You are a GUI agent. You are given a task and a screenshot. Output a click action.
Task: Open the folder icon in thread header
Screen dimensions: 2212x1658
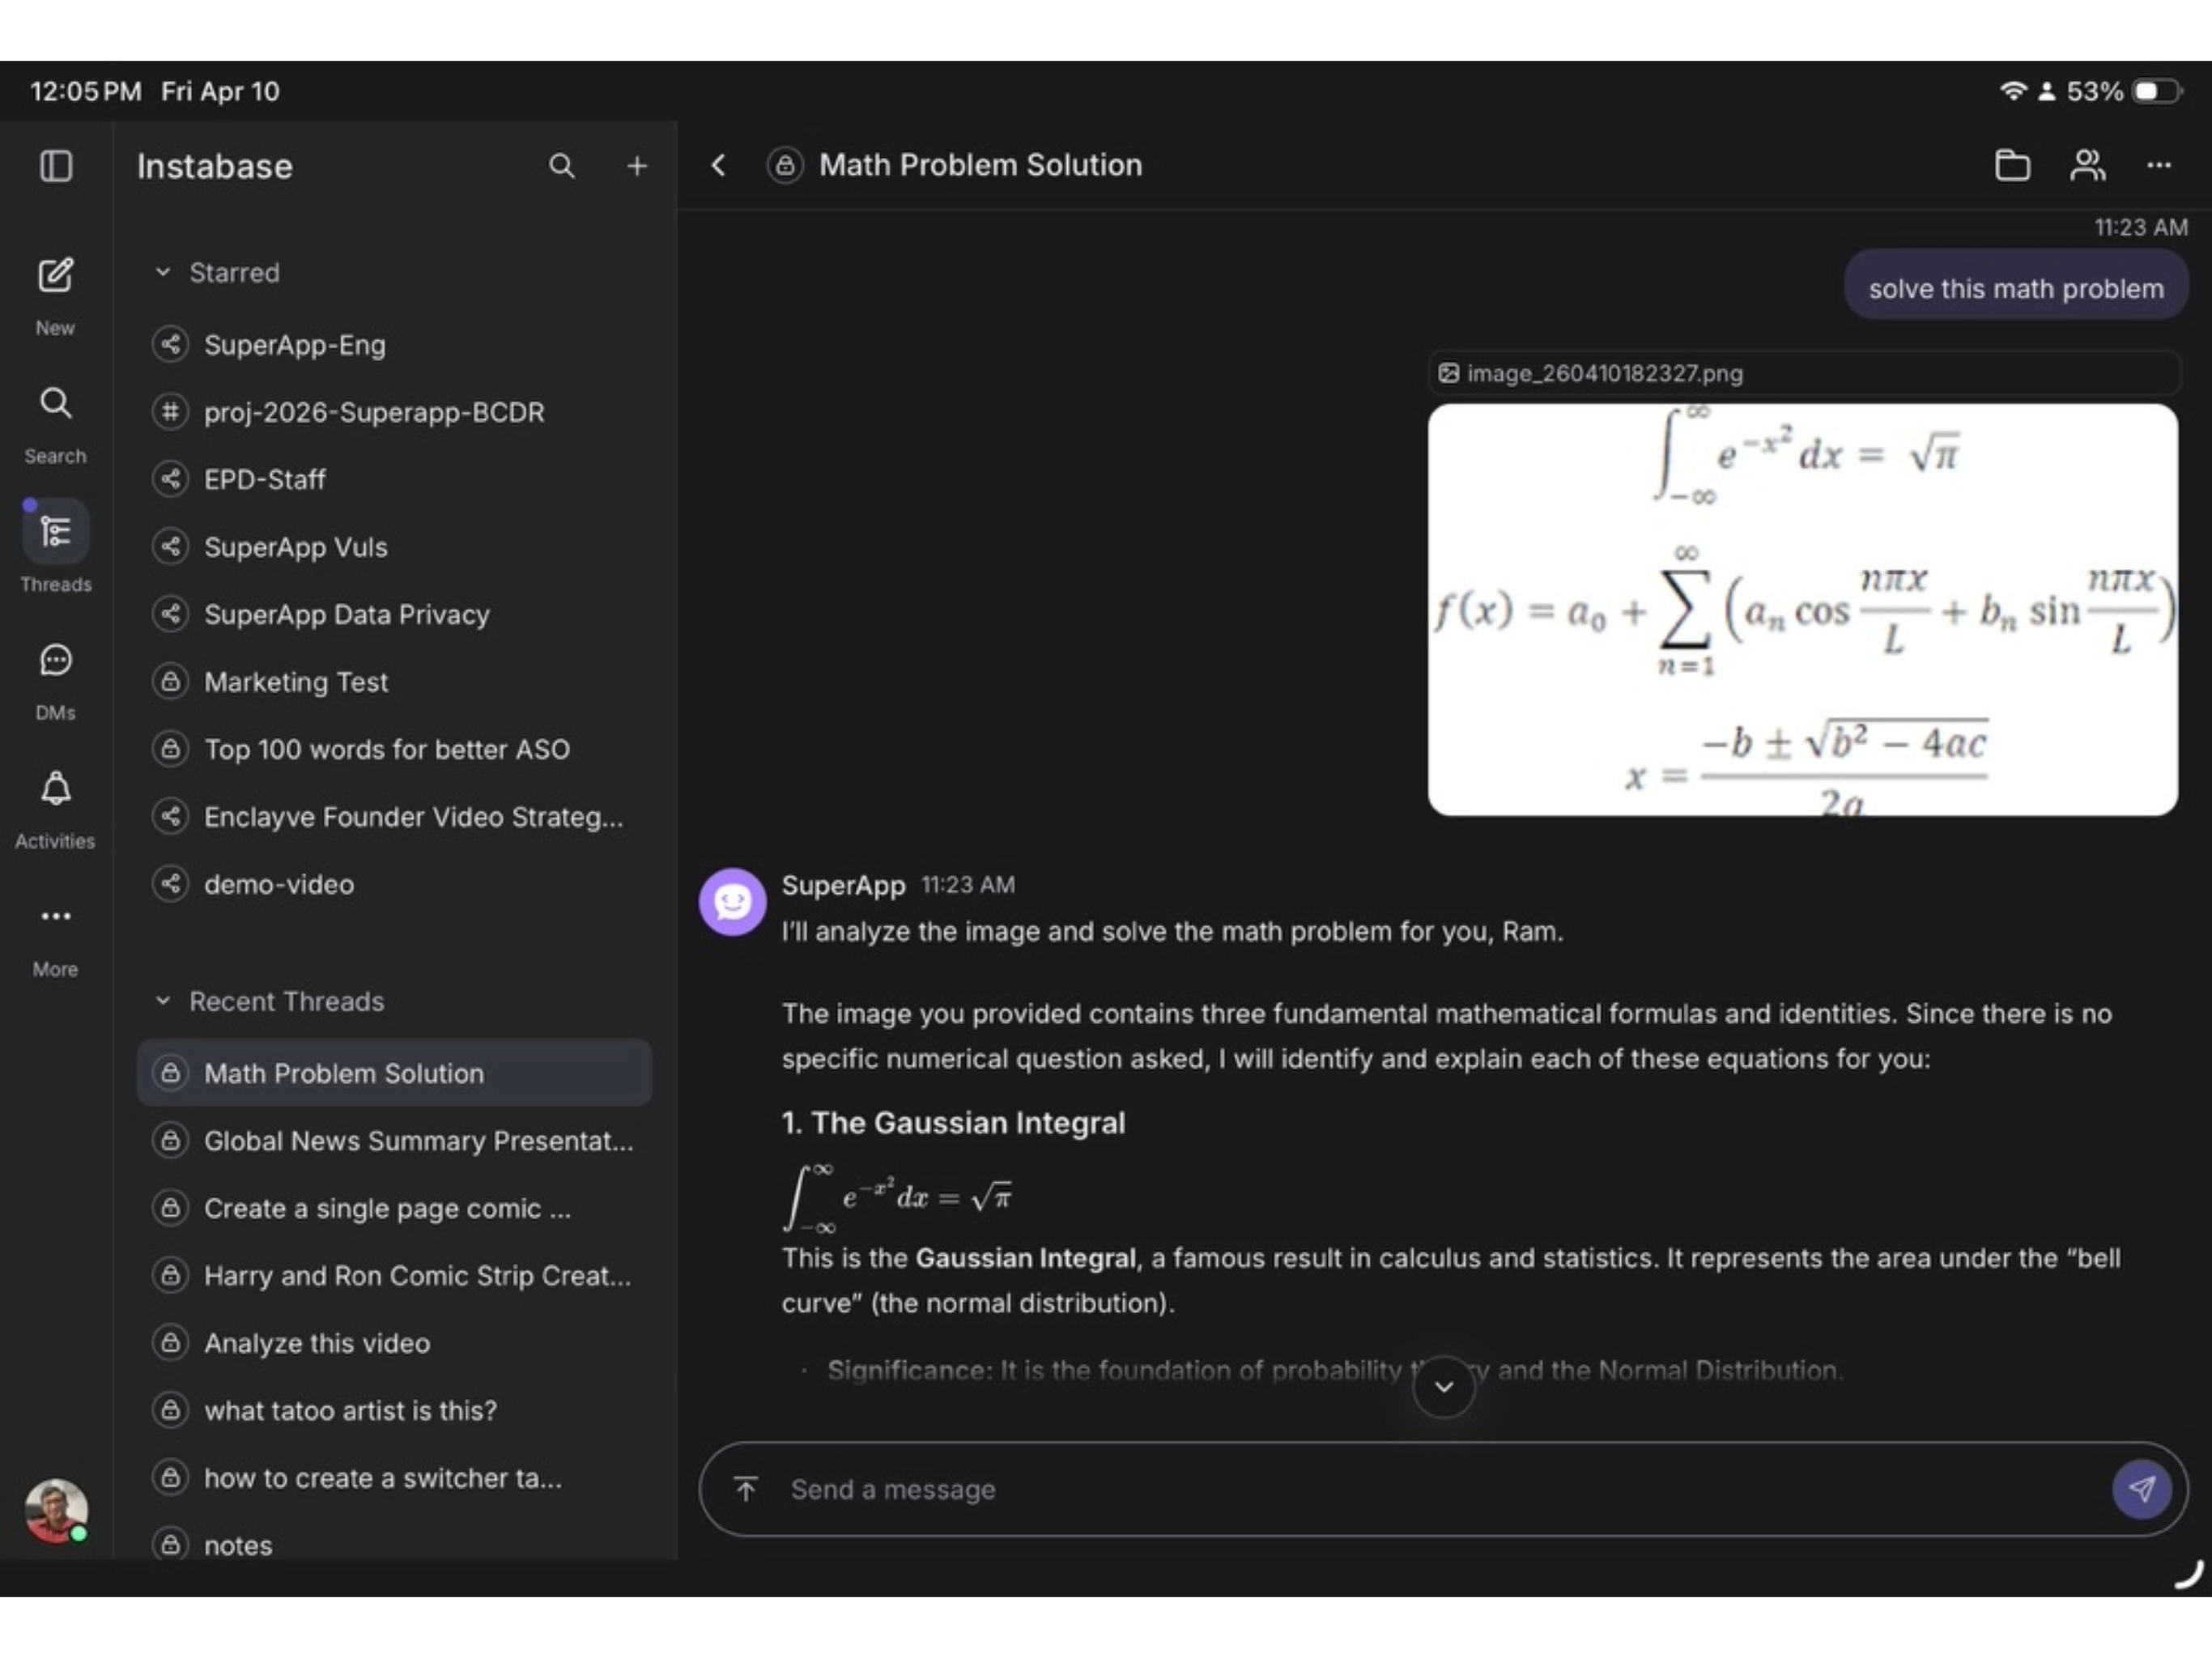pyautogui.click(x=2012, y=165)
